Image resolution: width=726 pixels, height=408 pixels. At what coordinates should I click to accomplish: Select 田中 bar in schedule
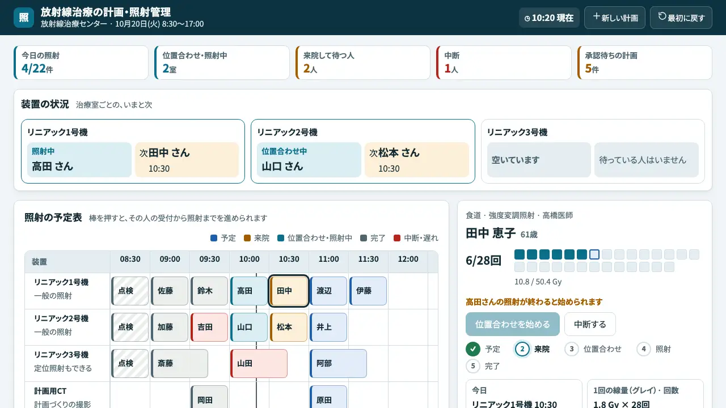click(289, 291)
